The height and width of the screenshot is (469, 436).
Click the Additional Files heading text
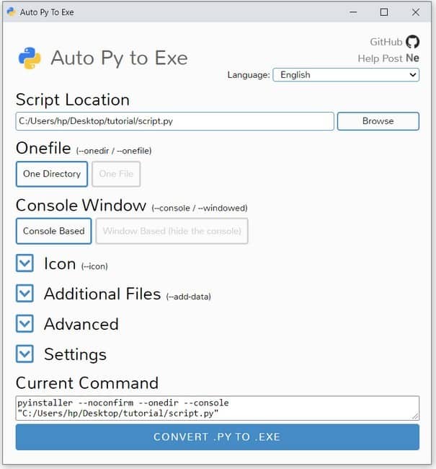point(102,294)
